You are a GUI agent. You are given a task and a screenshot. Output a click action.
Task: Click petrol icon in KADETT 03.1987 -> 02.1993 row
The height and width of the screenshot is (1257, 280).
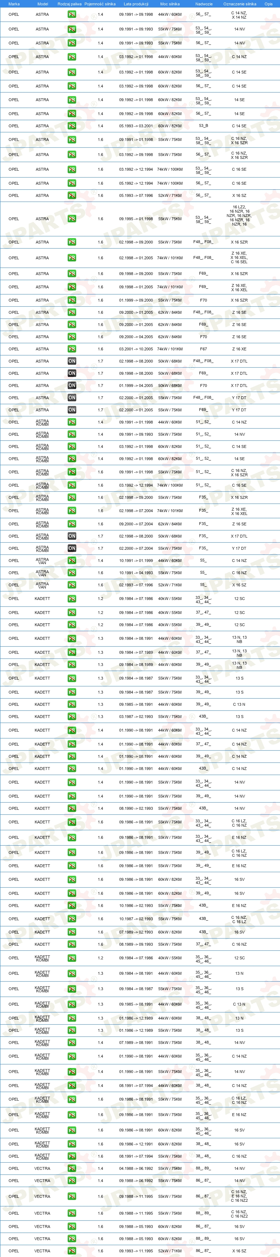(72, 716)
